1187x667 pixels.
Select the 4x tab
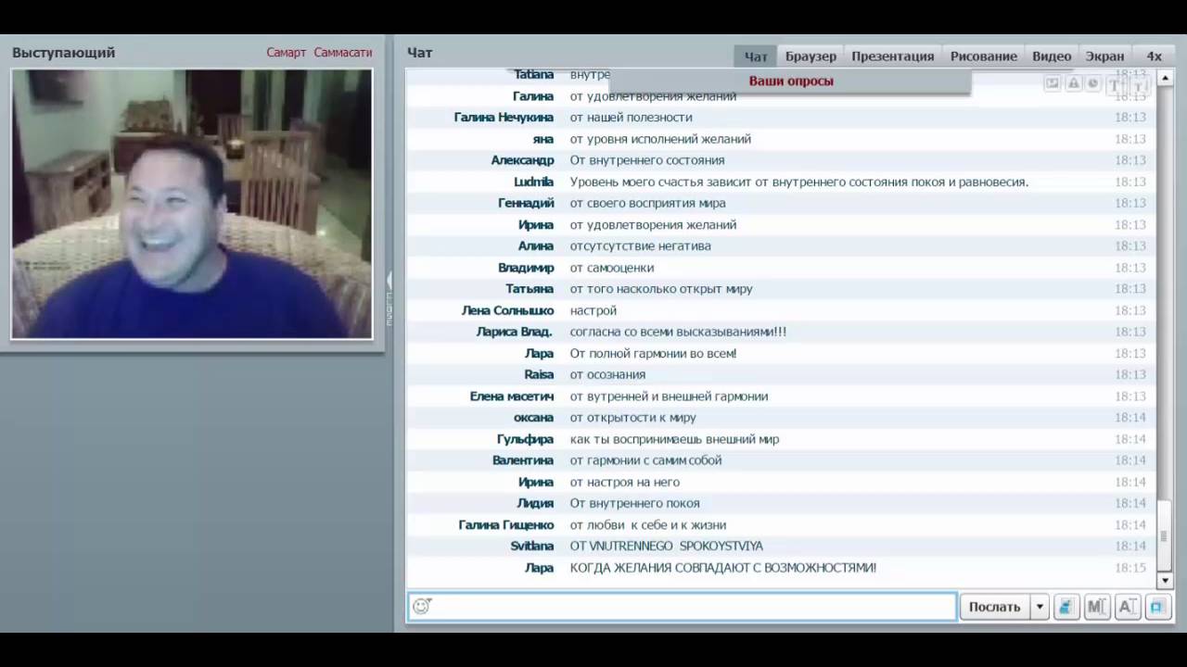[1154, 57]
